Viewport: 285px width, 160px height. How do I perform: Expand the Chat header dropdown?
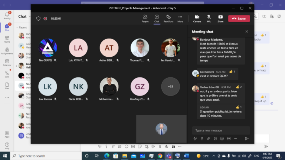click(x=30, y=17)
